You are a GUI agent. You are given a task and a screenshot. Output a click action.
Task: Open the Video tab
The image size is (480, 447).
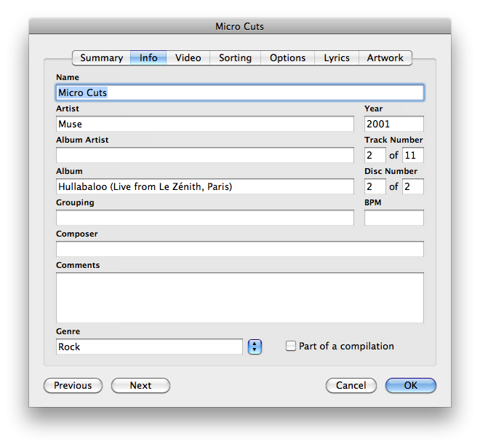(x=188, y=58)
